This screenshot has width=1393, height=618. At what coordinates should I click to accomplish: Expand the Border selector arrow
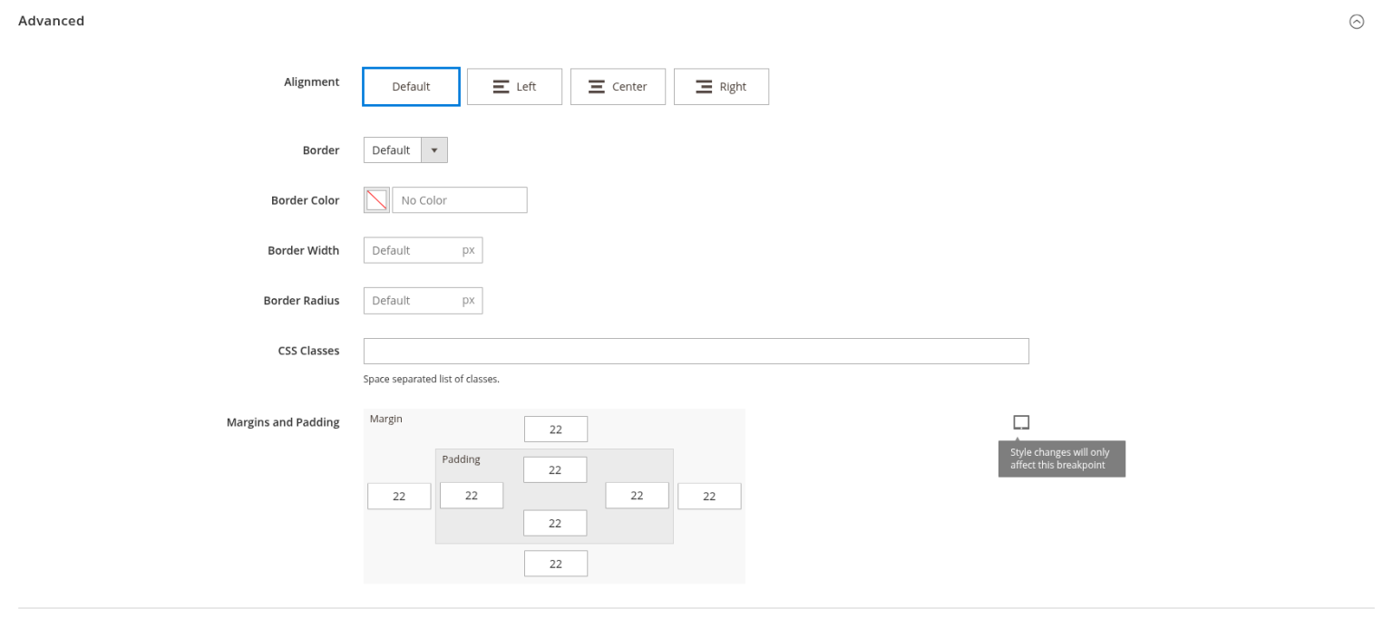(x=434, y=150)
